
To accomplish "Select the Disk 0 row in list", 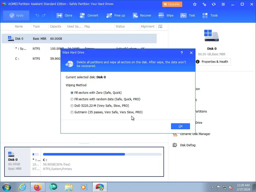I will (x=79, y=39).
